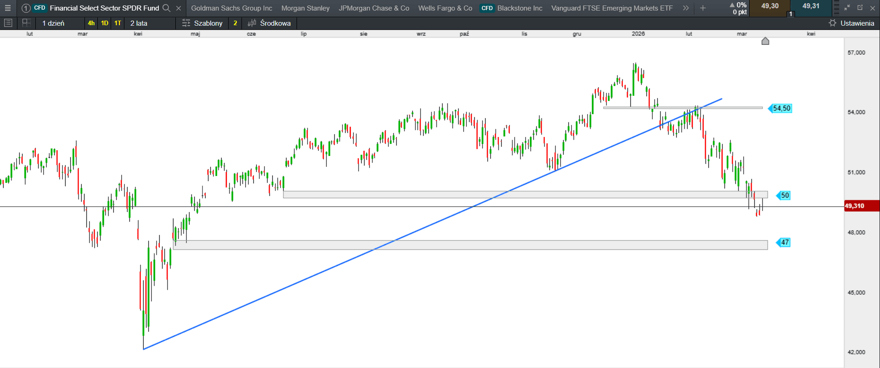Select the 1T weekly timeframe
This screenshot has width=880, height=368.
click(118, 23)
